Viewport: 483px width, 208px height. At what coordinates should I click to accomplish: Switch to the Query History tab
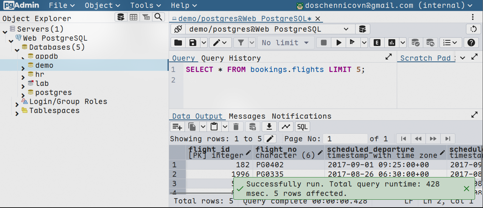tap(231, 58)
